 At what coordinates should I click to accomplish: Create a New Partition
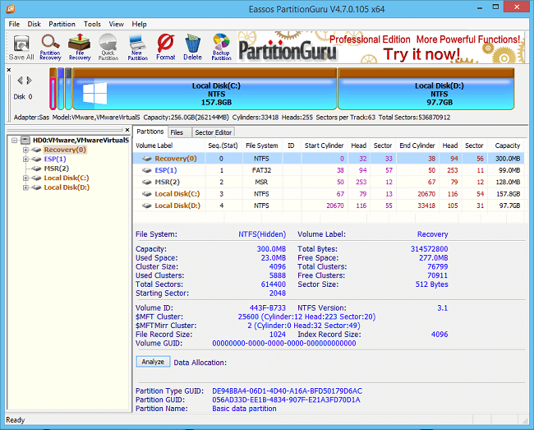(137, 48)
